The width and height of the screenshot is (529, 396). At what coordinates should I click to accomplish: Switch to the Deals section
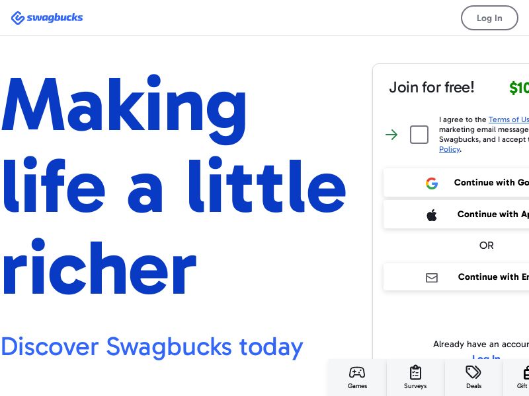pos(473,378)
